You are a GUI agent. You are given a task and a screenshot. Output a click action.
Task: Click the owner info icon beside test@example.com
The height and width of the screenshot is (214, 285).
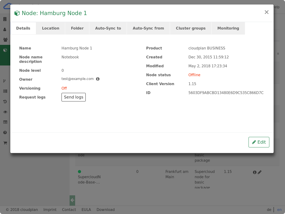(98, 79)
